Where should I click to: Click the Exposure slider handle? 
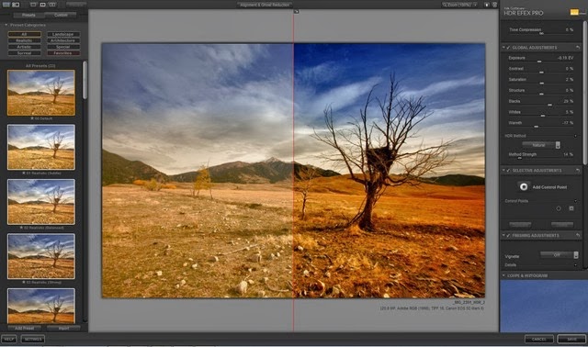click(x=539, y=62)
